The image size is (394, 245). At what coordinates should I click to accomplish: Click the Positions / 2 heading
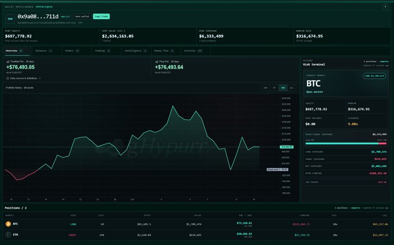[x=16, y=208]
